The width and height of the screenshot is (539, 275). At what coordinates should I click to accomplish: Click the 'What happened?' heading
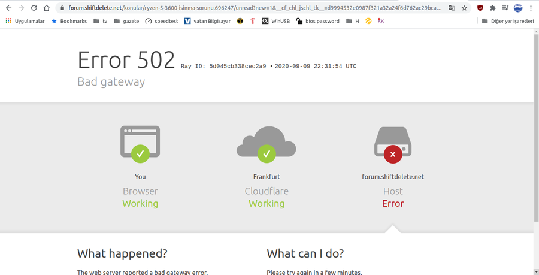pyautogui.click(x=122, y=253)
